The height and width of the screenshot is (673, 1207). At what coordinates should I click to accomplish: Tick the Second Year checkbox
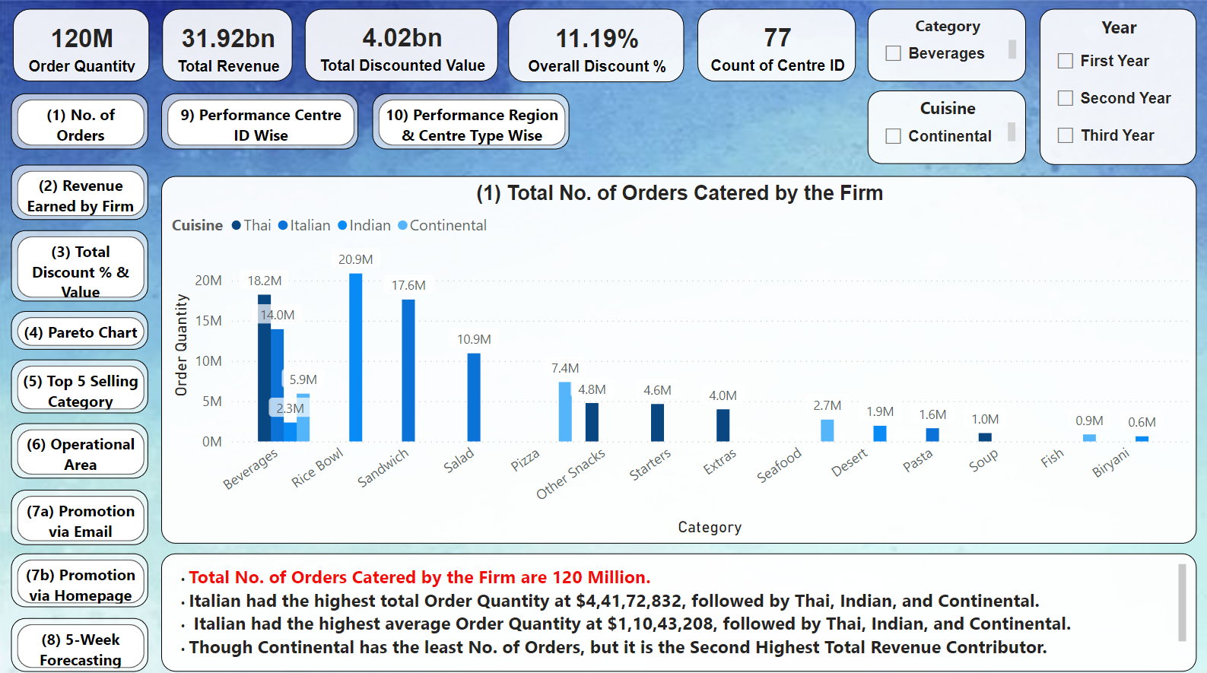coord(1066,98)
